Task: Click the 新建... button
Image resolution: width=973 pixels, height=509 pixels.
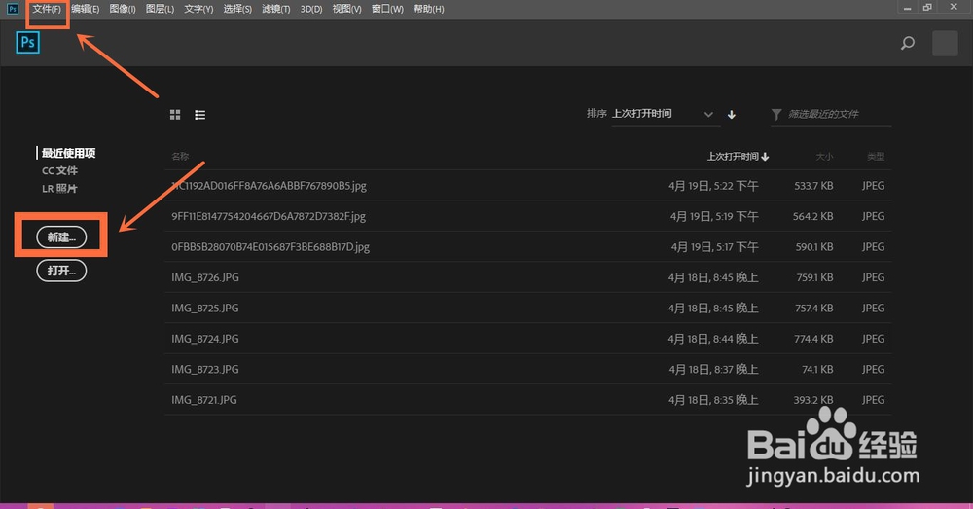Action: click(61, 237)
